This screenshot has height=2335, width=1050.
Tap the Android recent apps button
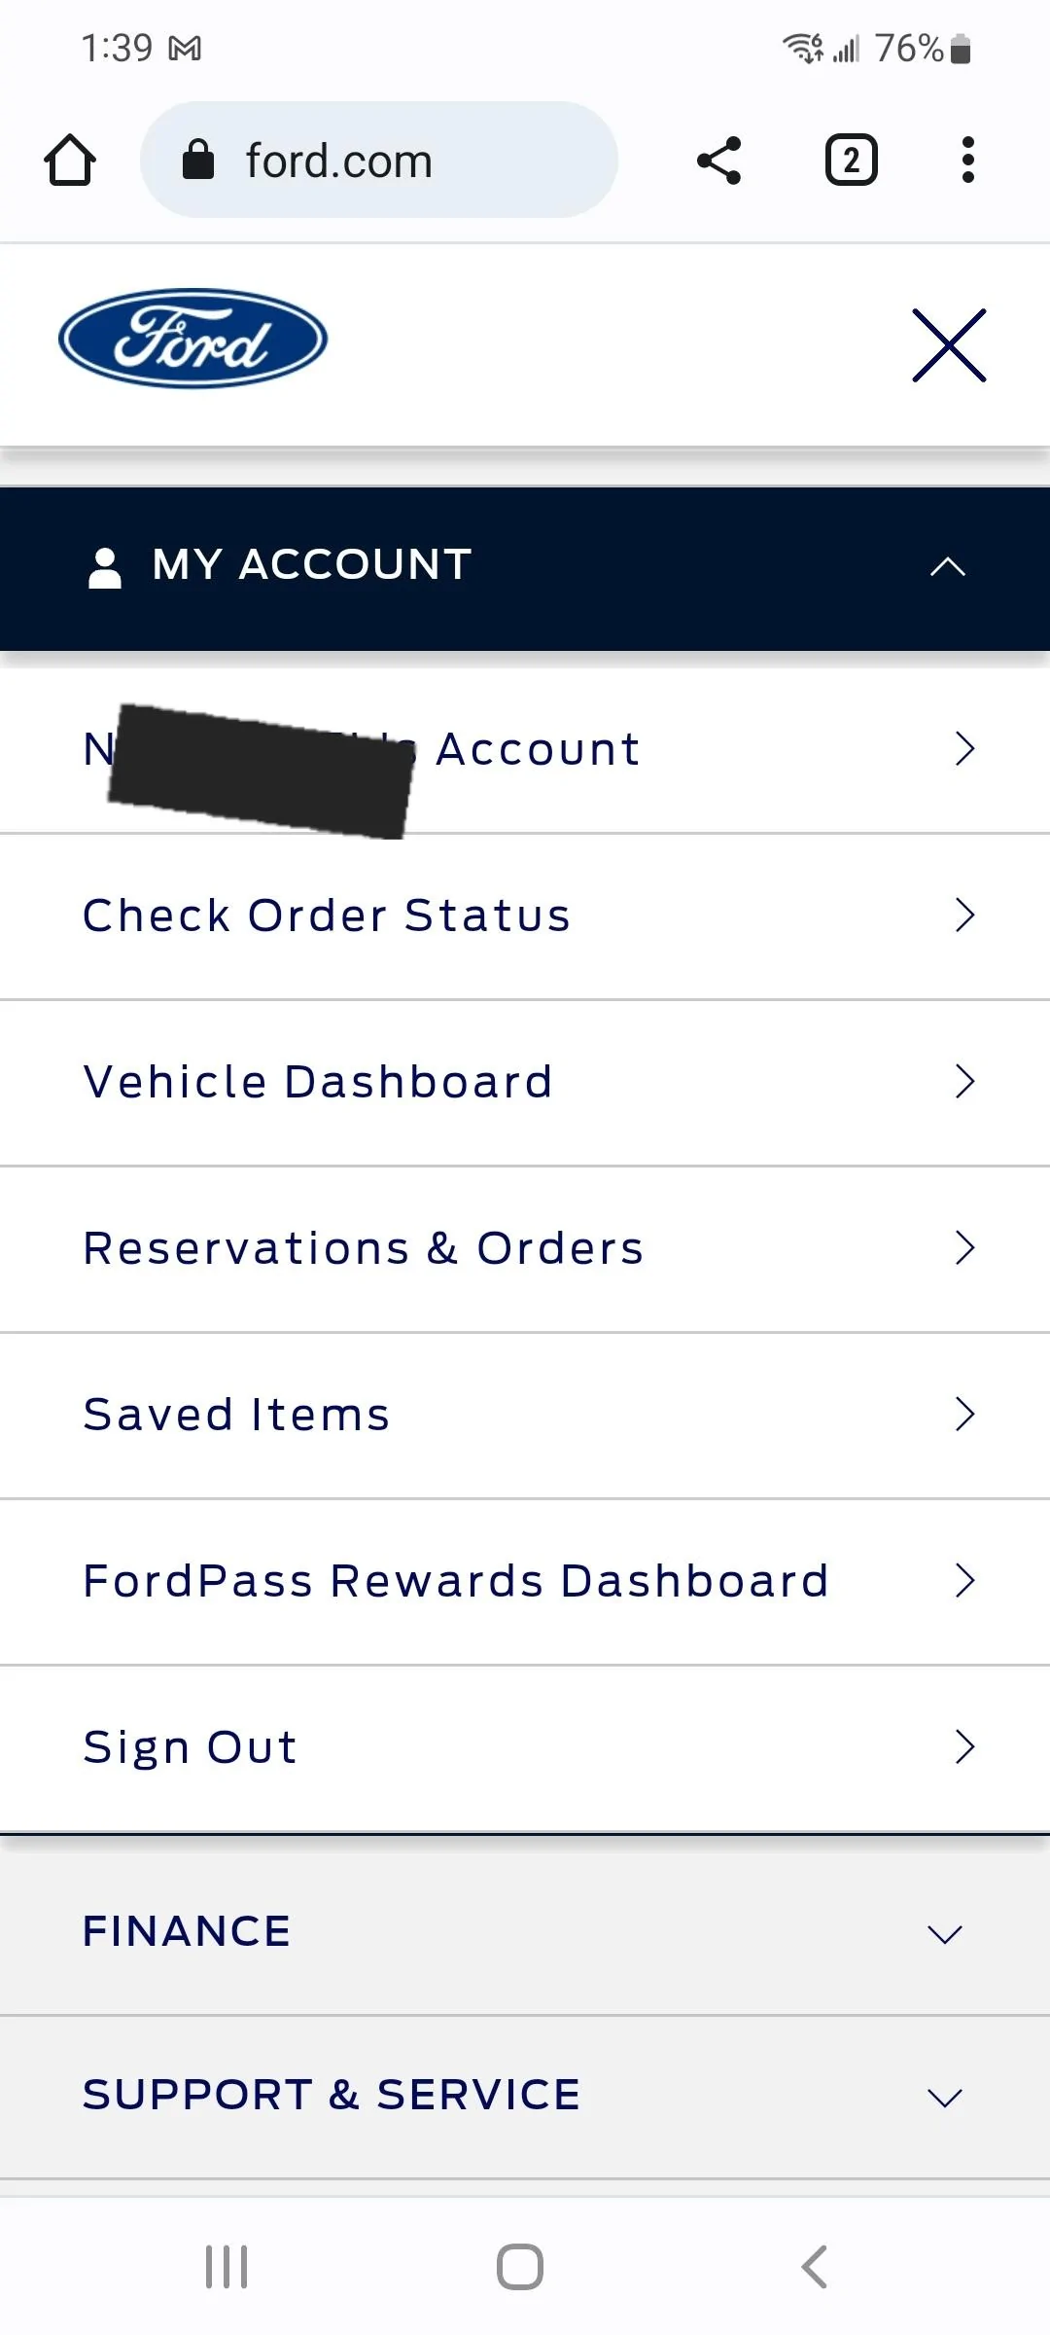pos(227,2267)
